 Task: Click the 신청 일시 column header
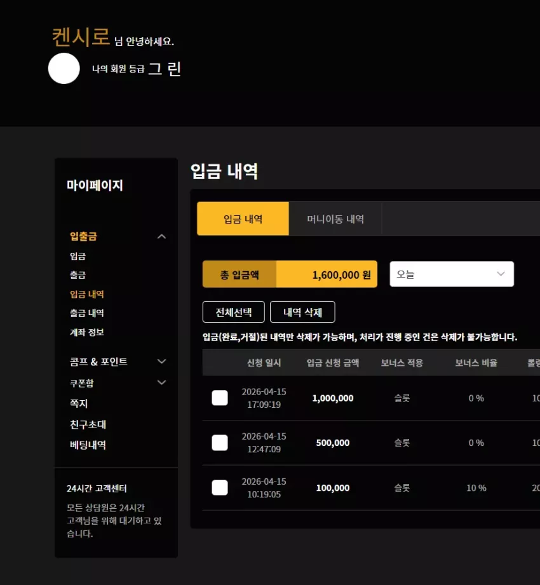coord(264,363)
